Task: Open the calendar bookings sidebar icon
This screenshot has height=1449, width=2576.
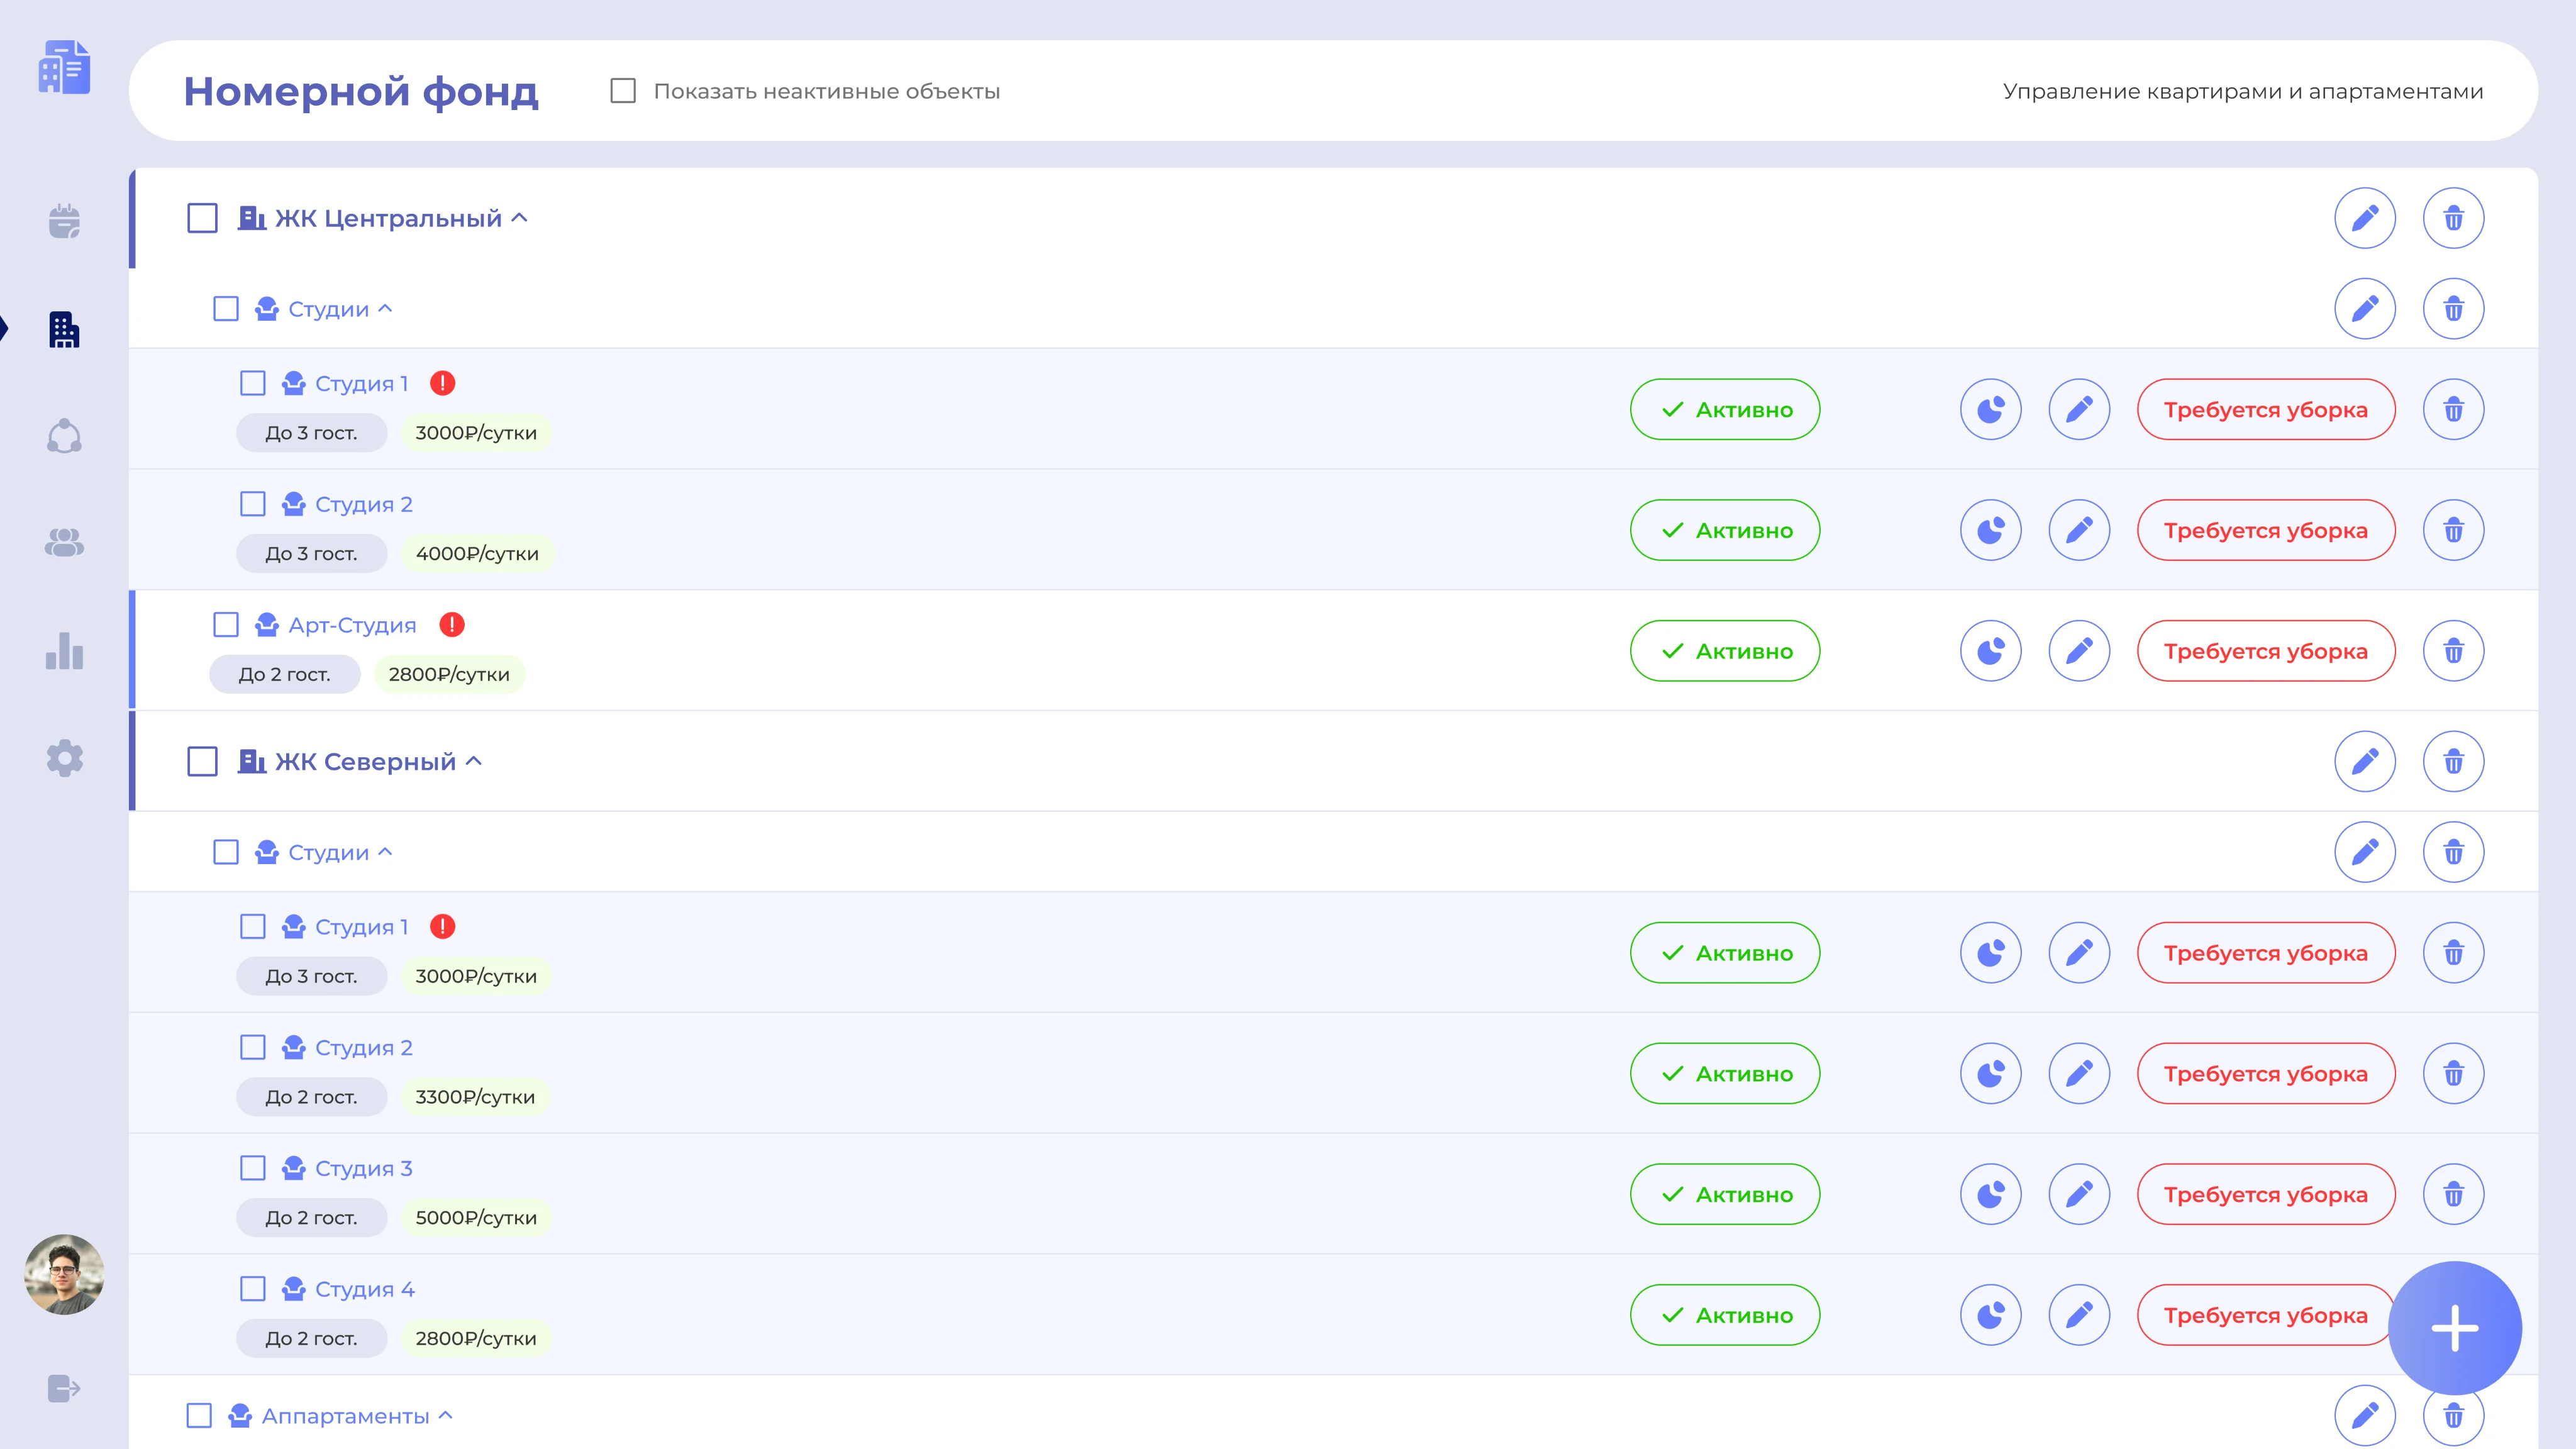Action: 64,221
